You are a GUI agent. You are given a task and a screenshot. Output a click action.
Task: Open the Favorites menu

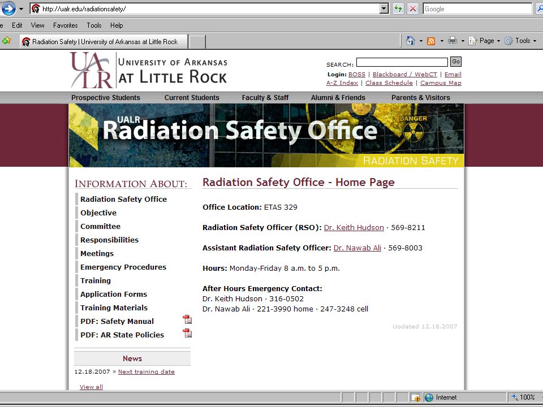[65, 25]
